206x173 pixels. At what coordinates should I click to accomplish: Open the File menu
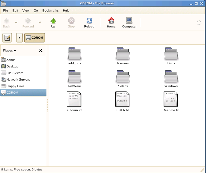[x=6, y=11]
